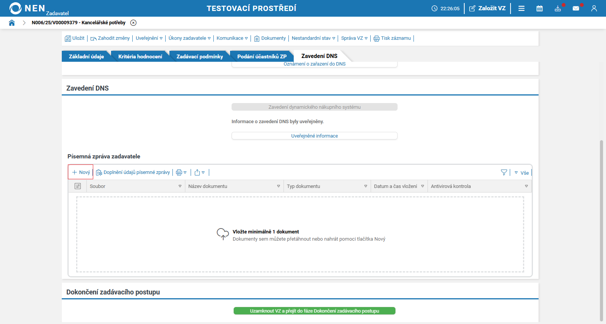Switch to the Kritéria hodnocení tab
Viewport: 606px width, 324px height.
[x=140, y=56]
